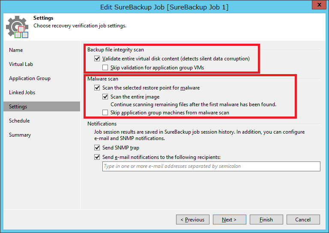Disable the Send SNMP trap checkbox
The height and width of the screenshot is (233, 329).
click(x=97, y=148)
